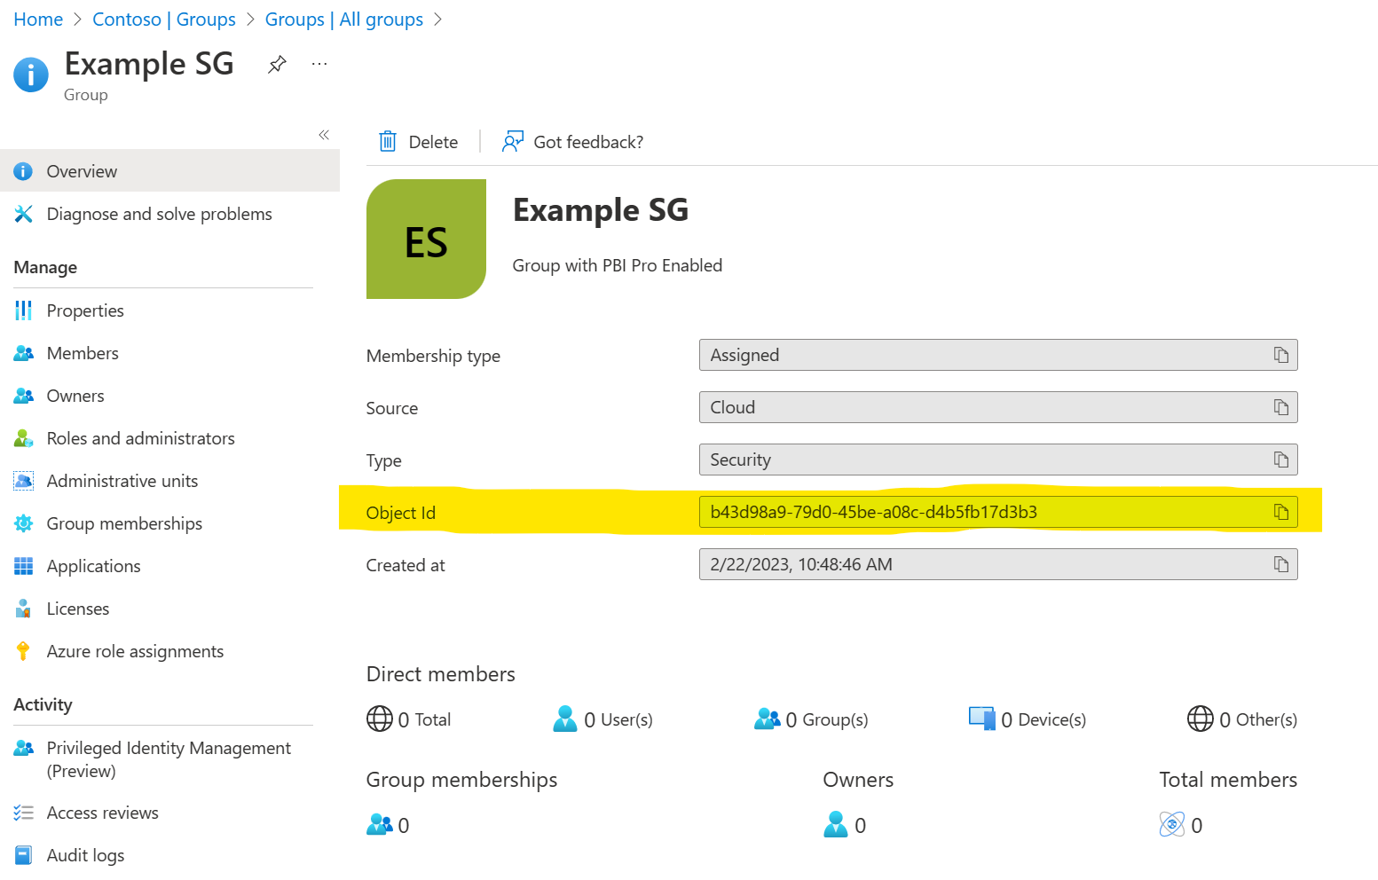This screenshot has width=1378, height=880.
Task: Return to Home via breadcrumb
Action: tap(38, 20)
